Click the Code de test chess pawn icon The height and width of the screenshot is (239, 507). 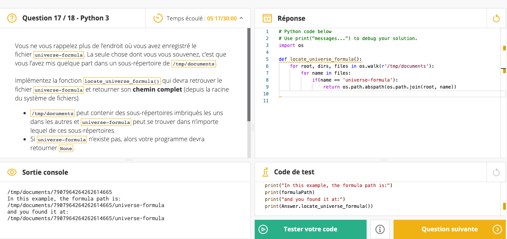tap(265, 172)
